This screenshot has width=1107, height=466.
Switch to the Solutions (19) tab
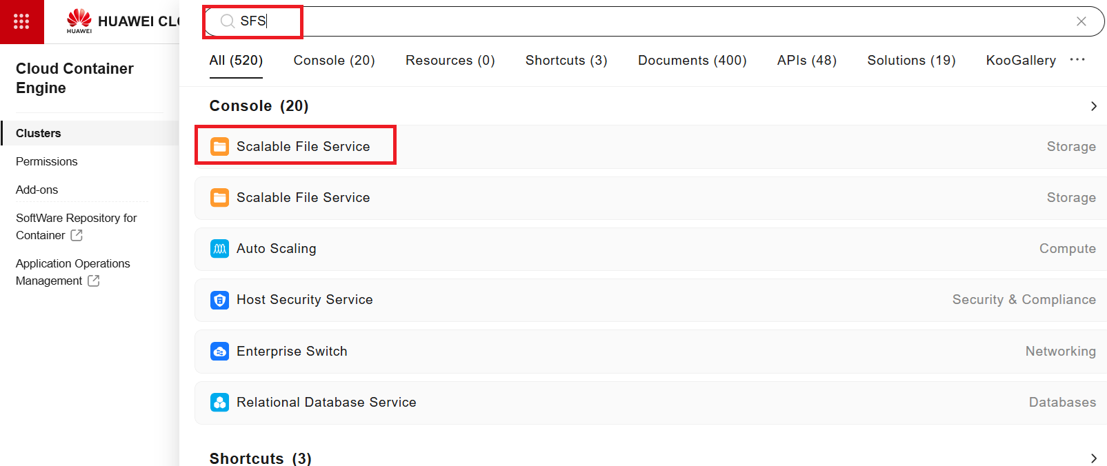point(911,61)
